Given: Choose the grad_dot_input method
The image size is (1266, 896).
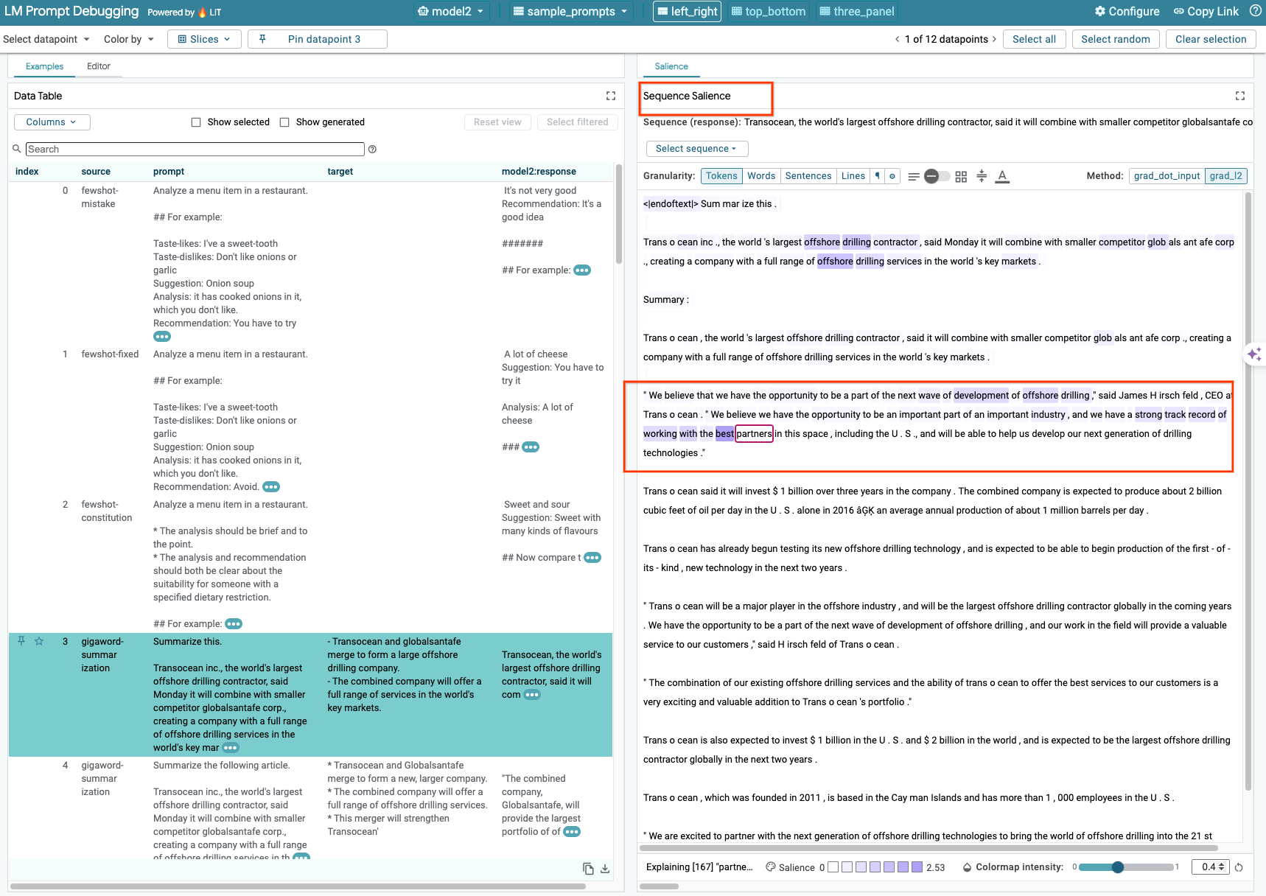Looking at the screenshot, I should (1167, 176).
